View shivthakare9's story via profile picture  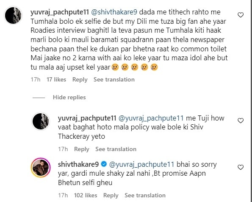[41, 168]
